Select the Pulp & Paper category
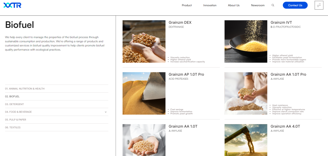328x156 pixels. (x=56, y=120)
